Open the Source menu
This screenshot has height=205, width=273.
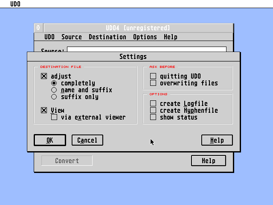[x=72, y=37]
